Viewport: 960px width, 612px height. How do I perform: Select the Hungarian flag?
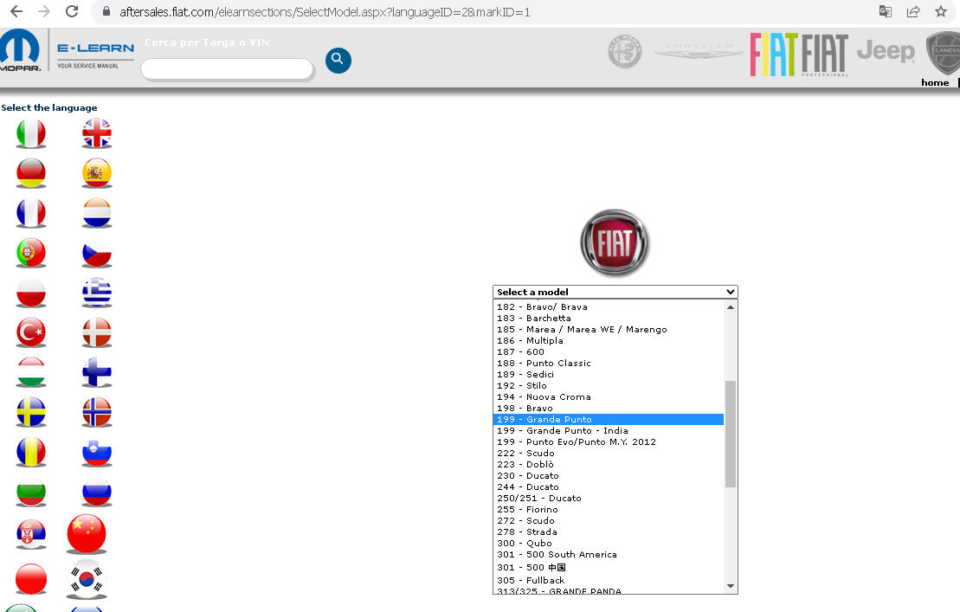tap(31, 372)
